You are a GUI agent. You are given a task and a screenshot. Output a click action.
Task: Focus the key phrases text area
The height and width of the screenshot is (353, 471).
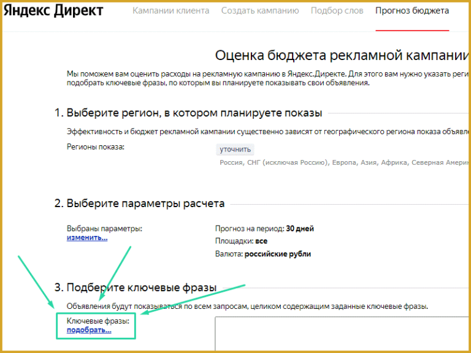point(342,333)
